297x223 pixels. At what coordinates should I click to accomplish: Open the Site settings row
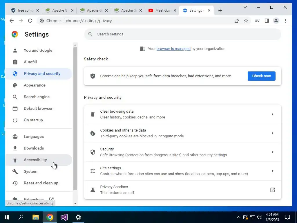tap(183, 171)
